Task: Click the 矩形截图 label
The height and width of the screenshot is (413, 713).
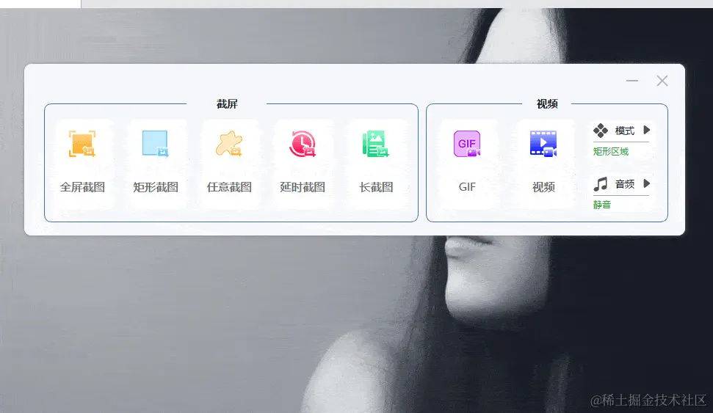Action: [156, 187]
